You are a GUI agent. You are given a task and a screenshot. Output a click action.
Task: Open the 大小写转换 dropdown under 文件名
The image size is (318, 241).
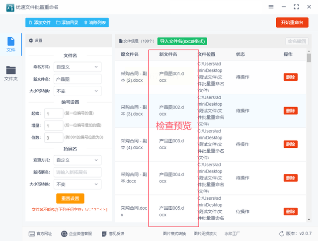click(78, 91)
